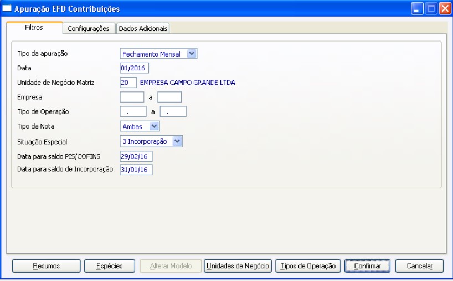Image resolution: width=453 pixels, height=281 pixels.
Task: Click the Resumos button
Action: pyautogui.click(x=46, y=266)
